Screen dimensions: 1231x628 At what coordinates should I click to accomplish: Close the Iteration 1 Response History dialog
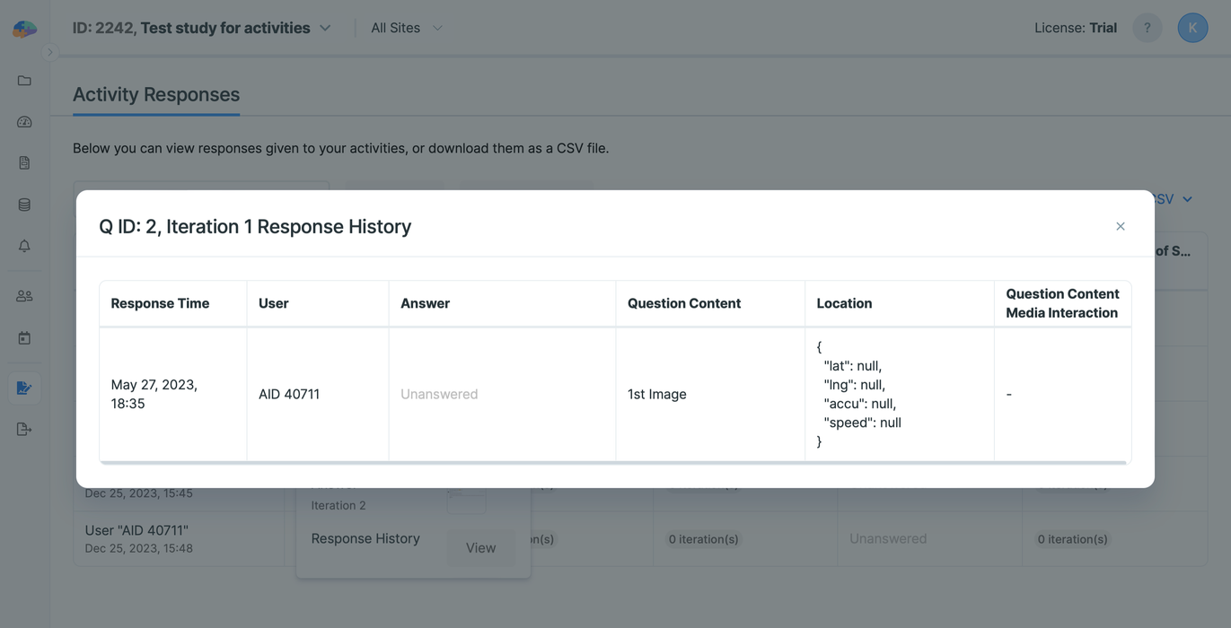coord(1120,226)
